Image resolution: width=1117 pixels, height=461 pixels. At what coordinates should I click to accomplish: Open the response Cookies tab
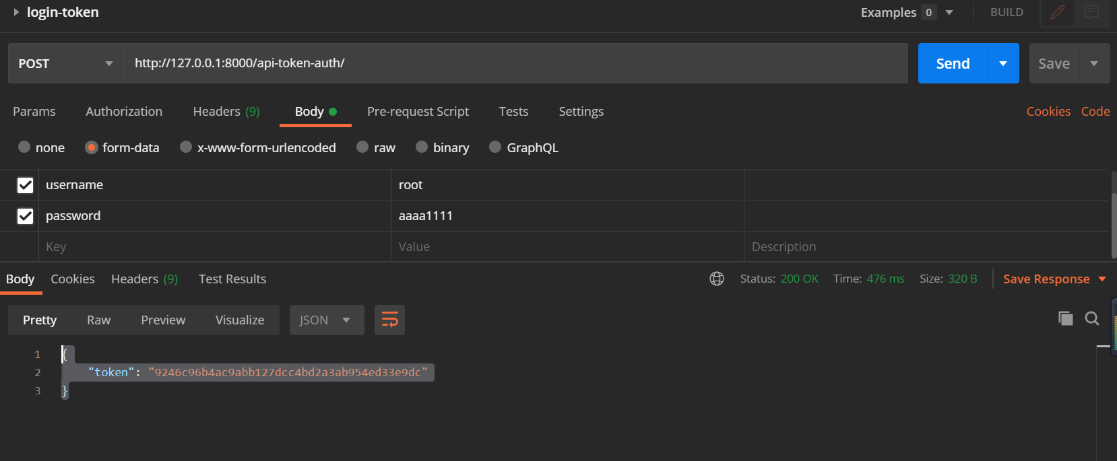click(x=73, y=279)
